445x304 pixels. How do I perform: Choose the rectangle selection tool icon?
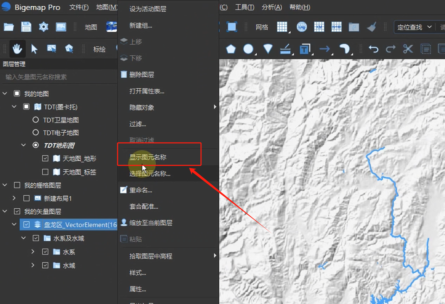click(x=52, y=49)
